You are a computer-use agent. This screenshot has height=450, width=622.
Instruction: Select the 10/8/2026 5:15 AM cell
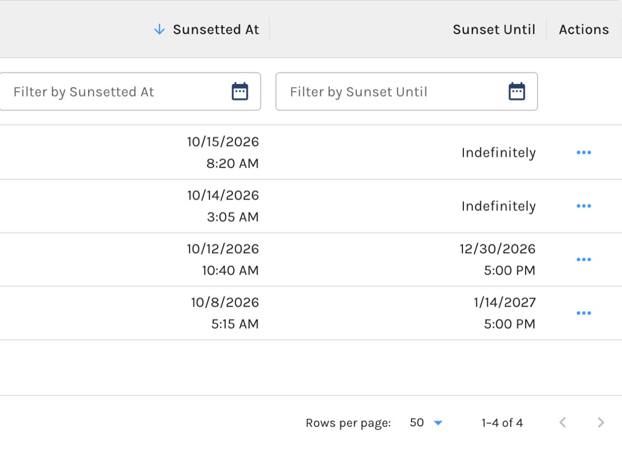tap(224, 313)
